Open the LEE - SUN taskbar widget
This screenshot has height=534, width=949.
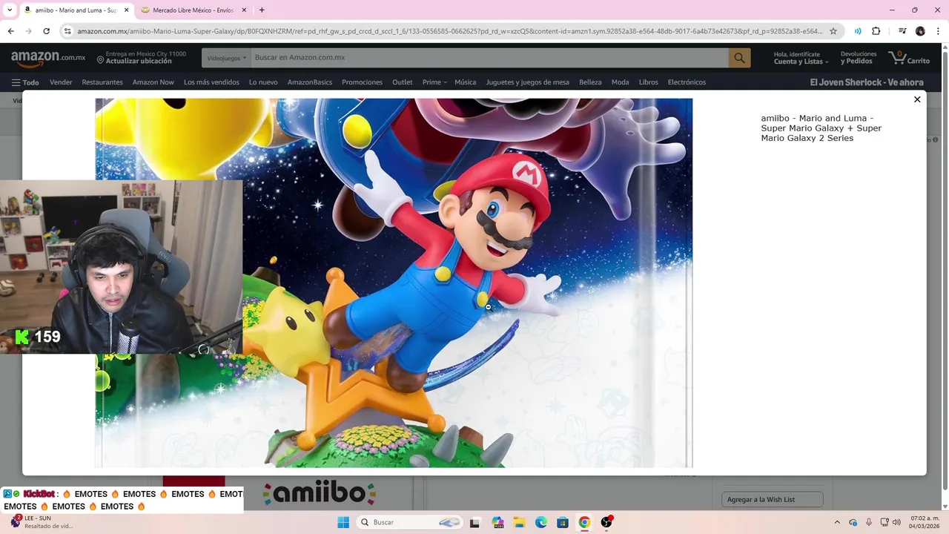click(41, 522)
